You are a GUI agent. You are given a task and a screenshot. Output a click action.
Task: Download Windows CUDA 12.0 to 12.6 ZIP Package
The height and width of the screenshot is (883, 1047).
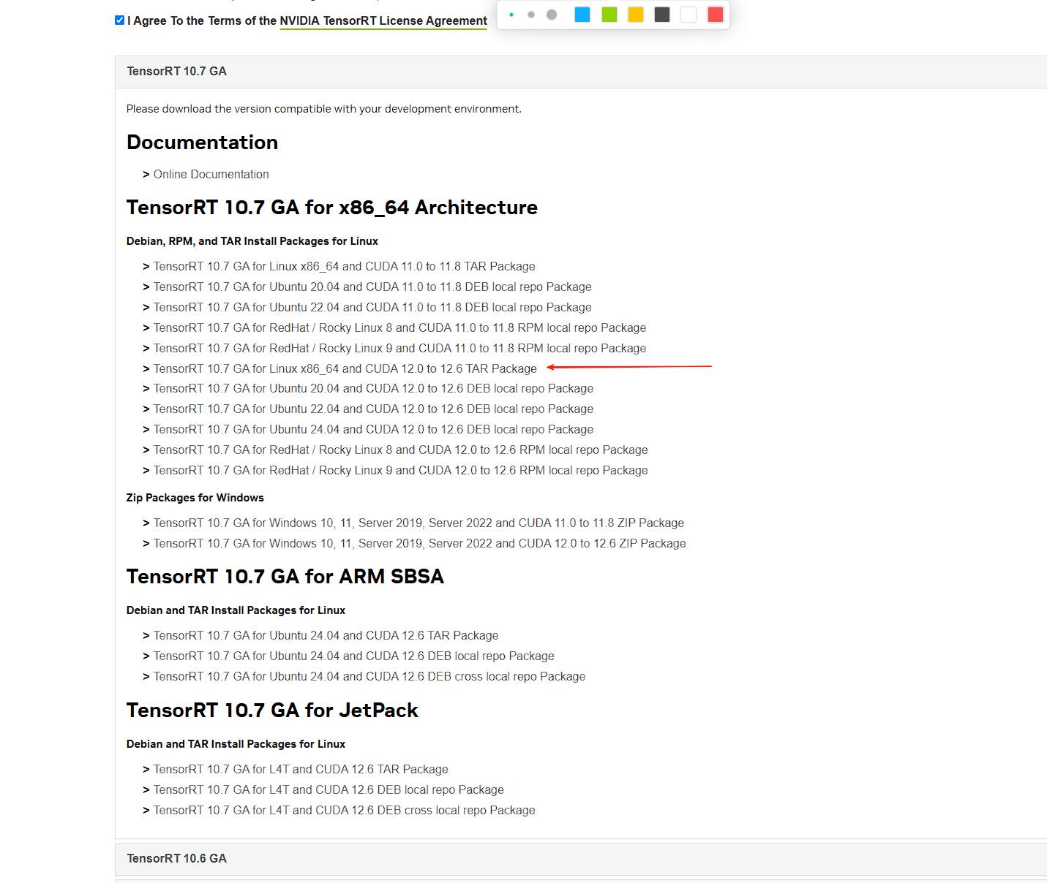coord(419,544)
